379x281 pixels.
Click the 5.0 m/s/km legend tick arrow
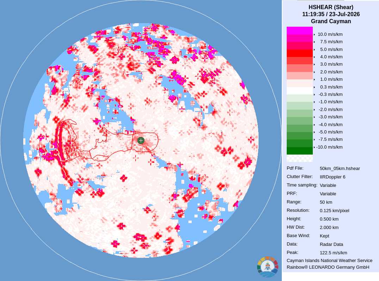click(314, 50)
